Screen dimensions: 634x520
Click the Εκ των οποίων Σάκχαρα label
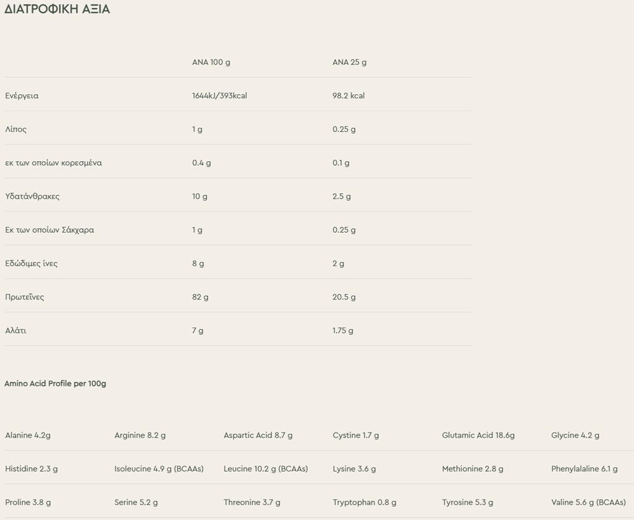tap(50, 230)
